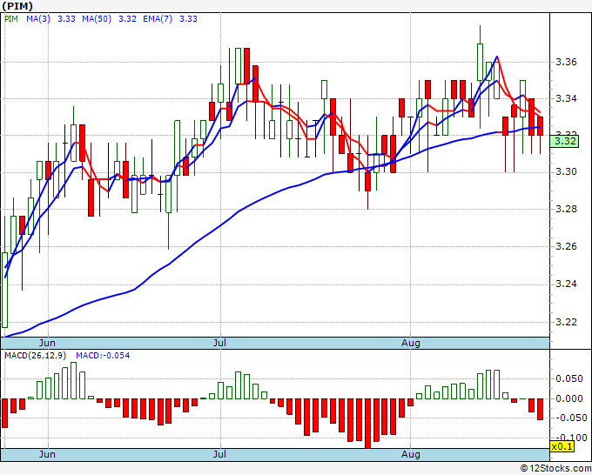Click Jul on the MACD panel date axis

pyautogui.click(x=219, y=454)
